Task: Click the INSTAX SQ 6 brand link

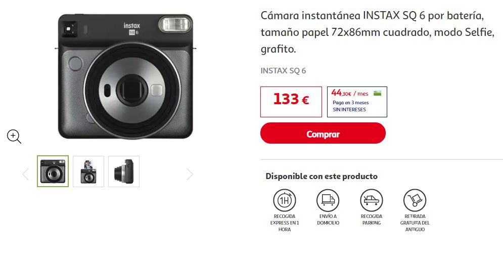Action: pyautogui.click(x=283, y=71)
